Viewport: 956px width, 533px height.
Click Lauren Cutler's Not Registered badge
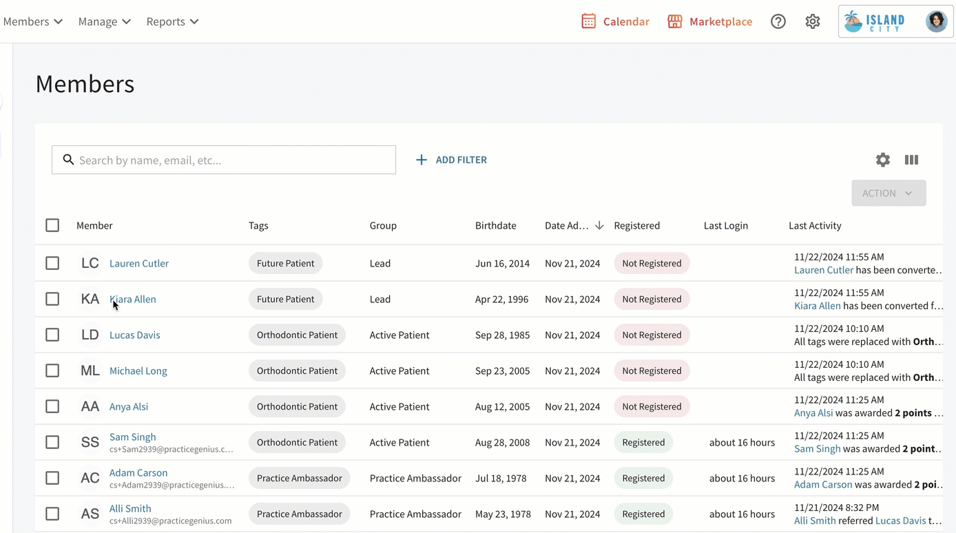[x=652, y=263]
